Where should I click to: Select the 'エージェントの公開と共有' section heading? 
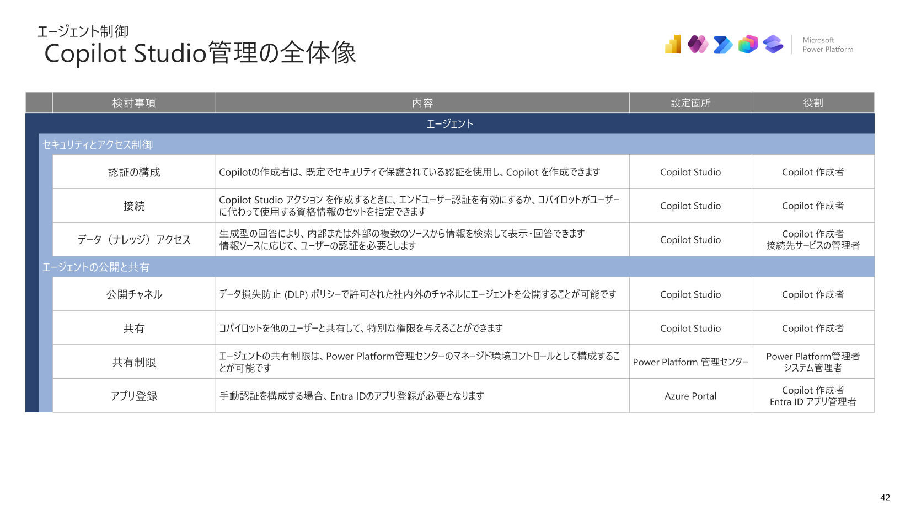96,267
